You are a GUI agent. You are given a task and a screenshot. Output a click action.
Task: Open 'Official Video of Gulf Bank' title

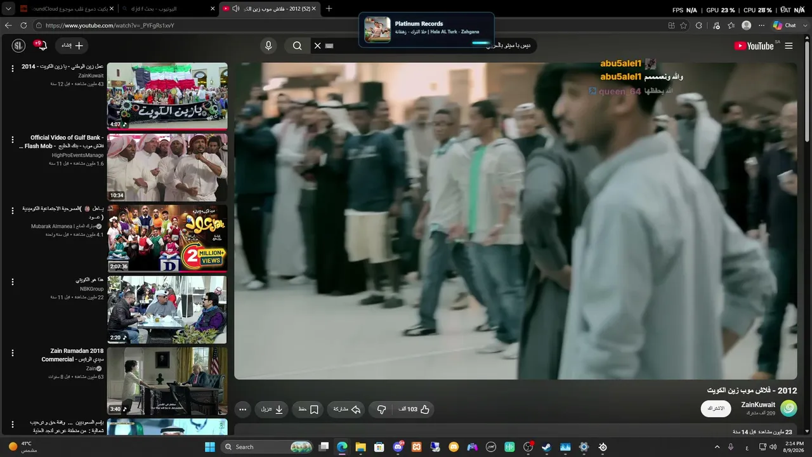point(62,142)
